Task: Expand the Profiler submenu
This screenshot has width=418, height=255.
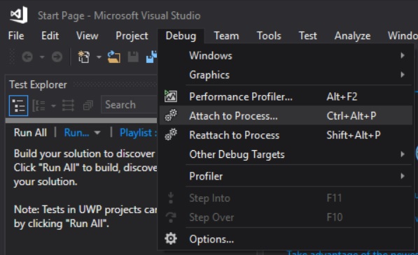Action: tap(286, 176)
